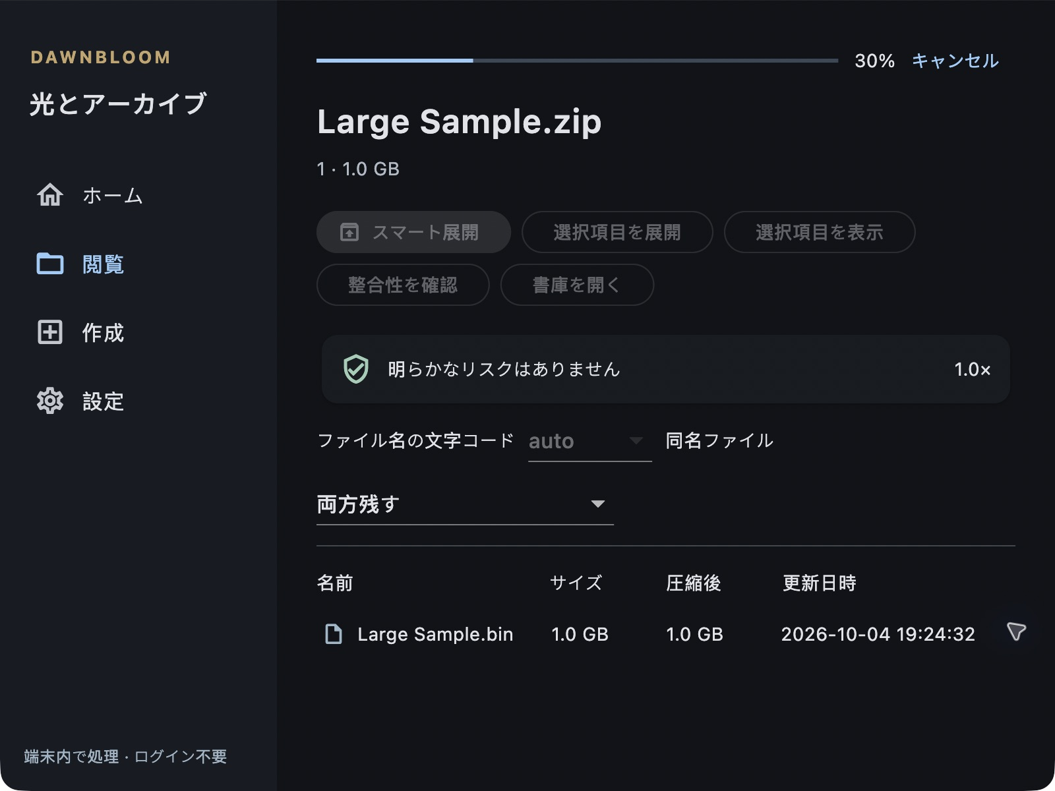Screen dimensions: 1055x791
Task: Click the file icon beside Large Sample.bin
Action: coord(334,634)
